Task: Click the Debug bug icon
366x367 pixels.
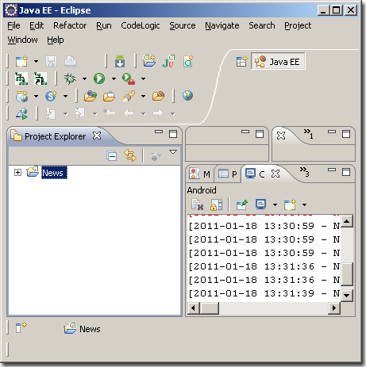Action: point(70,78)
